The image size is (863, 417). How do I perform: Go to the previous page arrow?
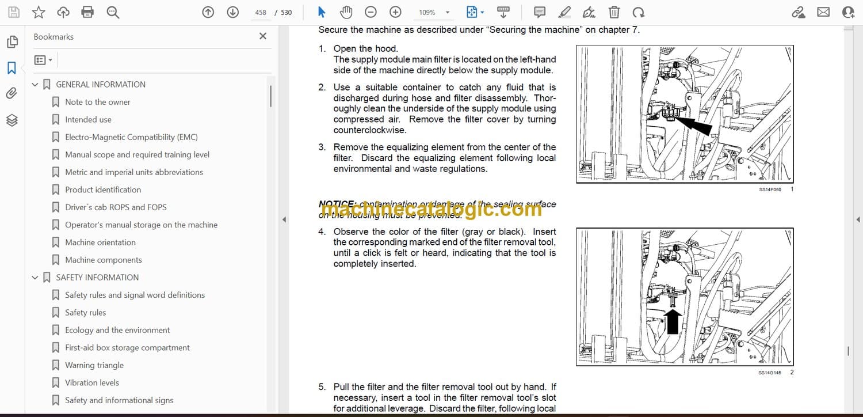point(208,12)
